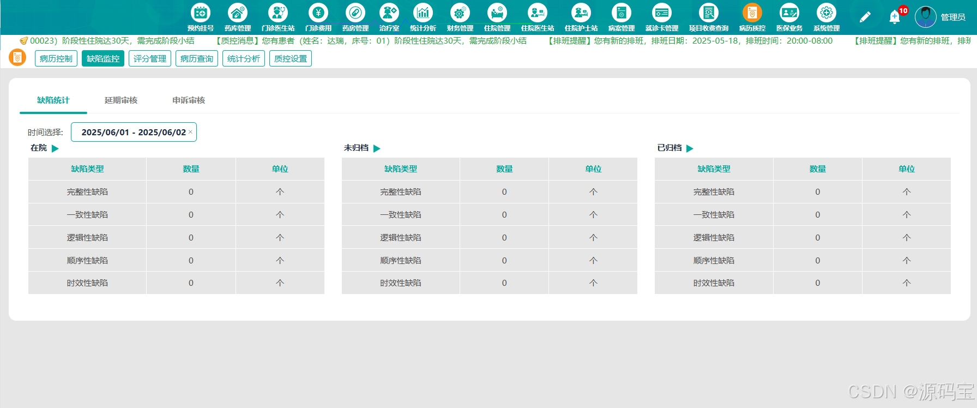The width and height of the screenshot is (977, 408).
Task: Click 一致性缺陷 row in 在院 table
Action: point(176,215)
